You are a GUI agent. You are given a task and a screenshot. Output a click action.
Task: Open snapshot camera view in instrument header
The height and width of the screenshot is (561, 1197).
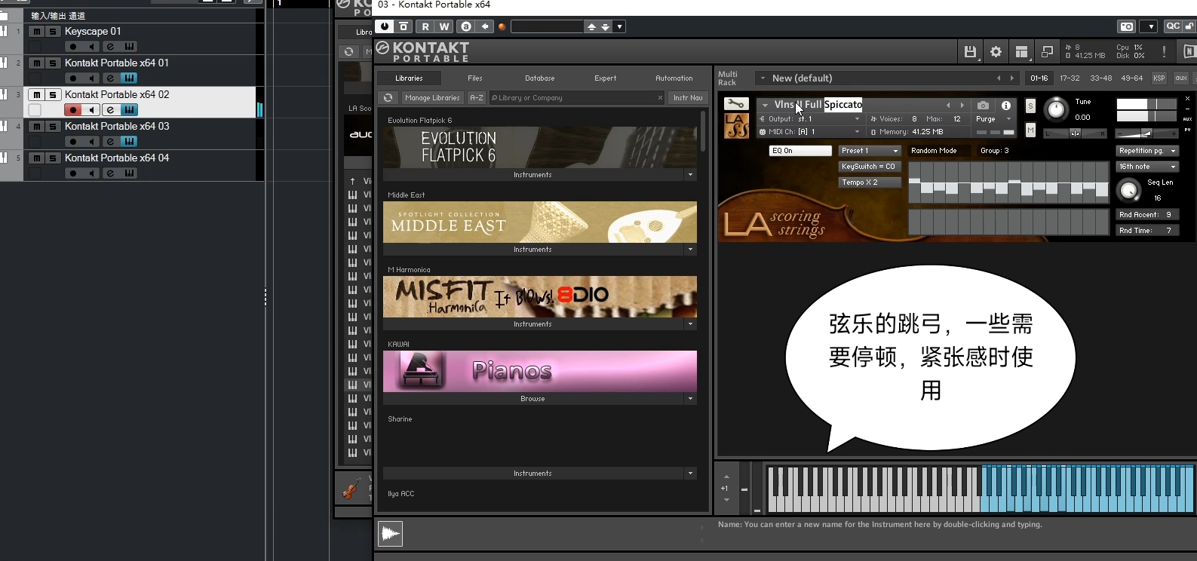click(983, 106)
